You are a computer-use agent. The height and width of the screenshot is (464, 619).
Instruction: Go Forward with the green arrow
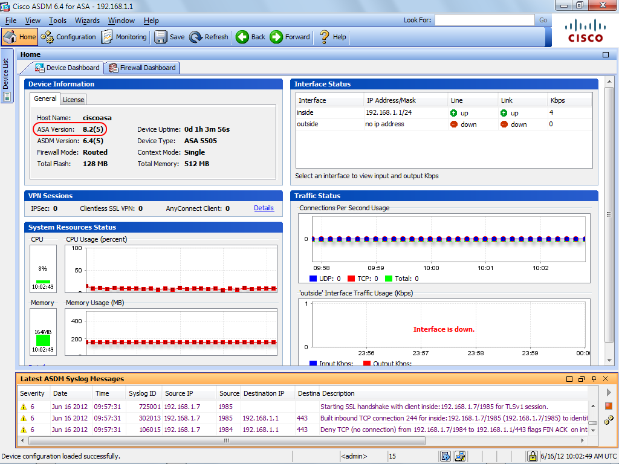[x=290, y=37]
